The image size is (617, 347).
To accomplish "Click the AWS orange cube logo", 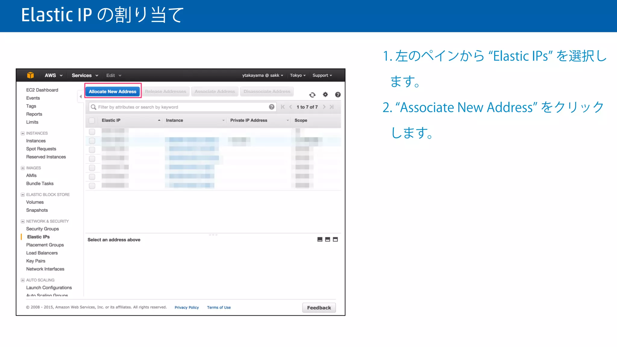I will [x=30, y=75].
